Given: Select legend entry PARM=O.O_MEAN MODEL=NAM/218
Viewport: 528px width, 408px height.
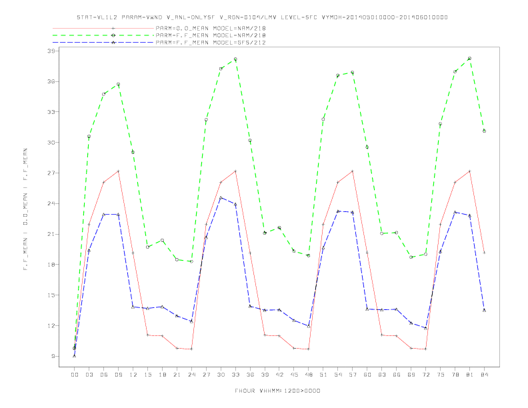Looking at the screenshot, I should pyautogui.click(x=211, y=28).
